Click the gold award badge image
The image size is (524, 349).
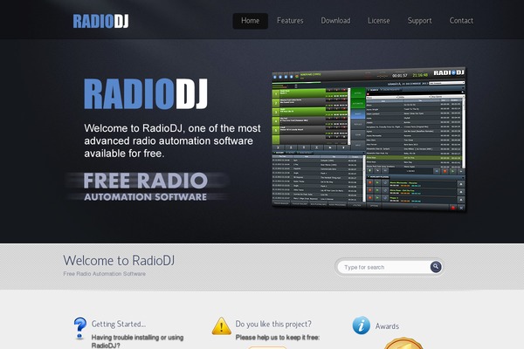[403, 343]
